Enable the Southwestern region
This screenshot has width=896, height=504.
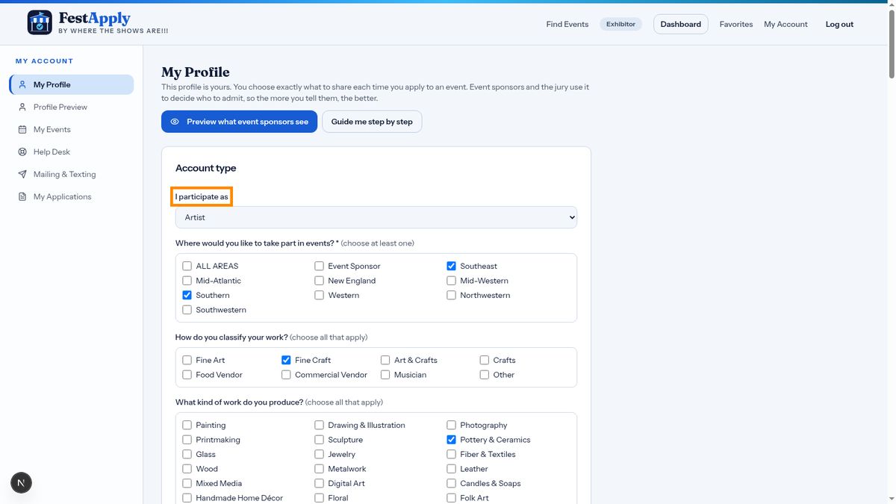[187, 310]
